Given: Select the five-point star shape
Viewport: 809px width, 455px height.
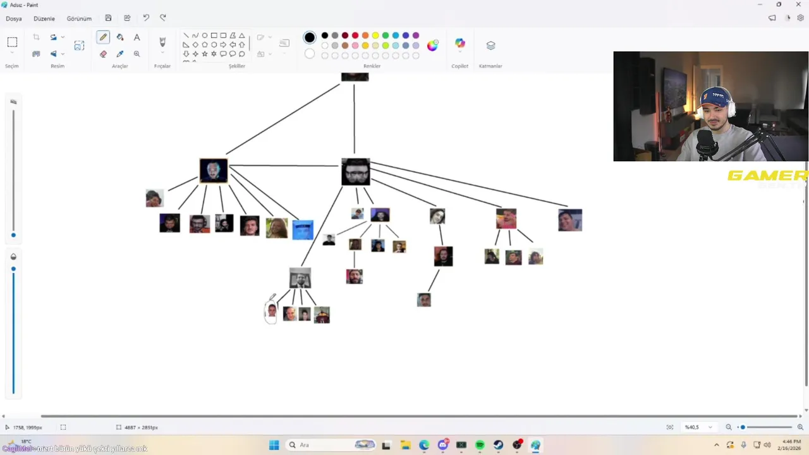Looking at the screenshot, I should (205, 54).
